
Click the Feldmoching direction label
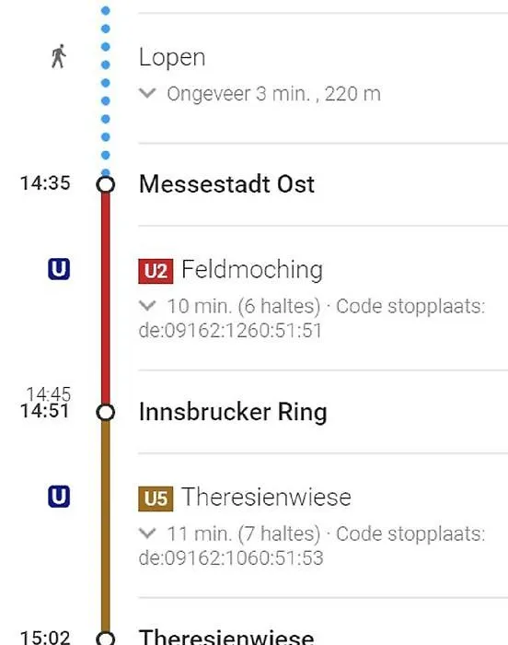click(252, 270)
